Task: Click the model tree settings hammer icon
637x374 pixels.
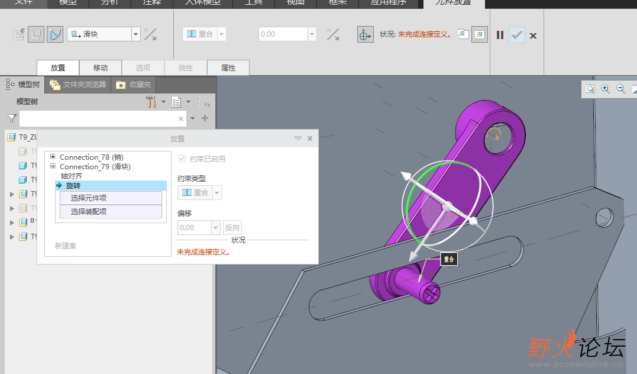Action: [151, 102]
